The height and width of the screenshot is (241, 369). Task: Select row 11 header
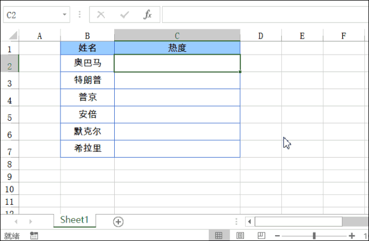click(9, 201)
